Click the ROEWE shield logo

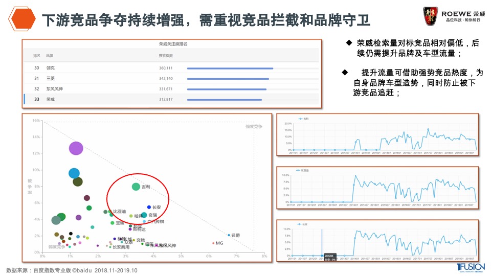(x=430, y=16)
